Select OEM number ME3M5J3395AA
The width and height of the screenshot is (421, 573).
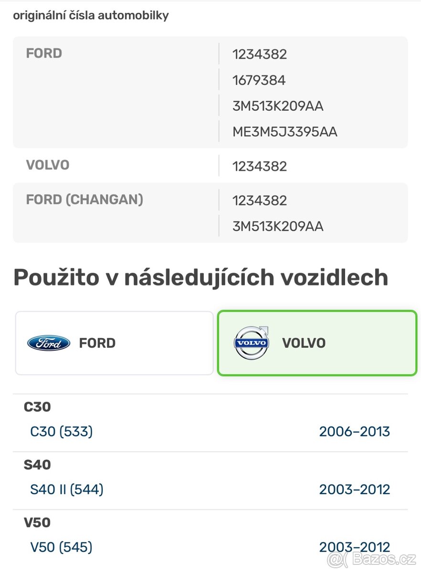coord(284,131)
